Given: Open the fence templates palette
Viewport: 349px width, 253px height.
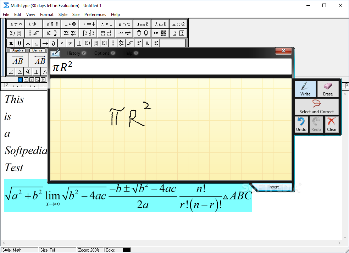Looking at the screenshot, I should (x=16, y=33).
